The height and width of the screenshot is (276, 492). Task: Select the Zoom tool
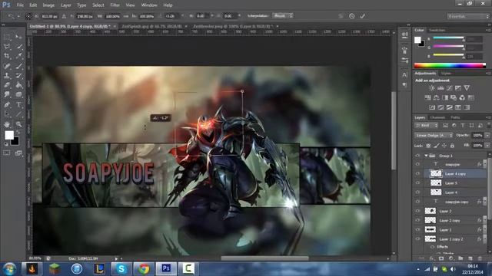18,124
